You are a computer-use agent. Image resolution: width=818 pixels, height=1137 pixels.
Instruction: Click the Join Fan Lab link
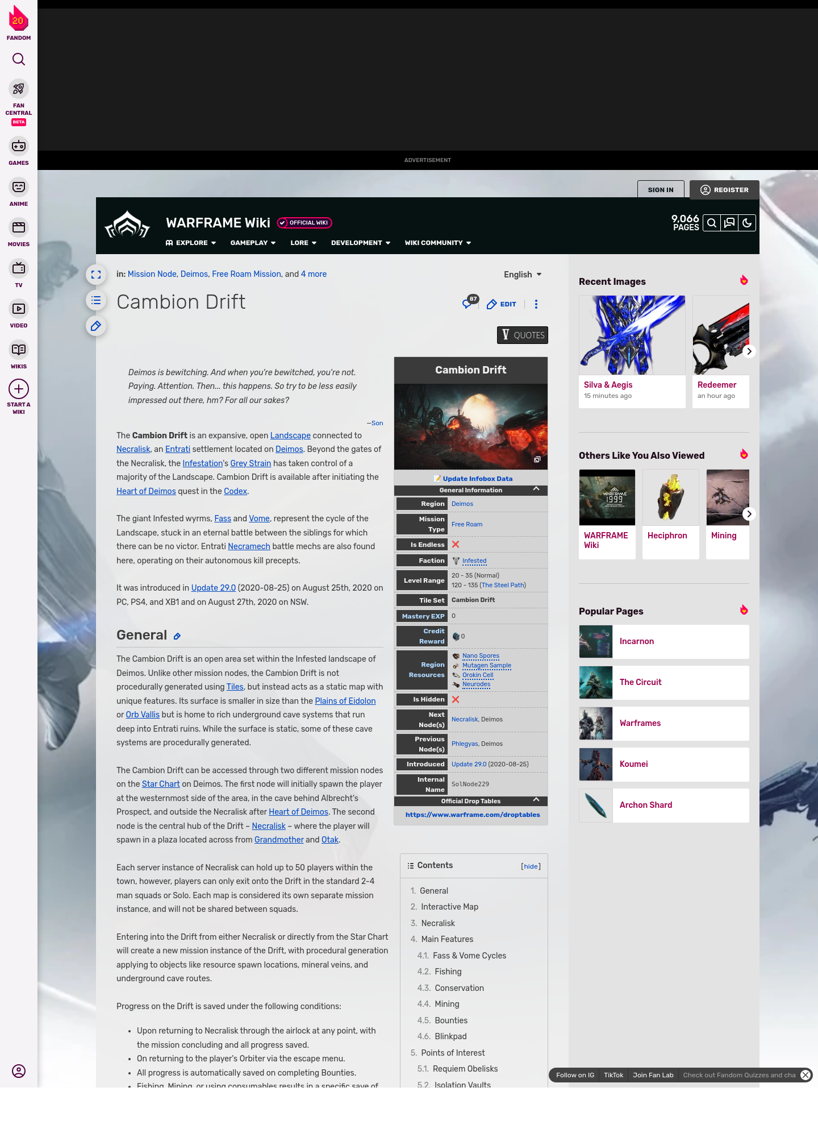pos(653,1075)
